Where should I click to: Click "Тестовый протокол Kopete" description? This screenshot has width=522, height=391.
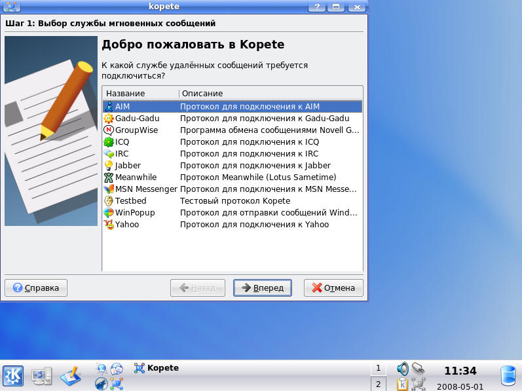coord(235,201)
